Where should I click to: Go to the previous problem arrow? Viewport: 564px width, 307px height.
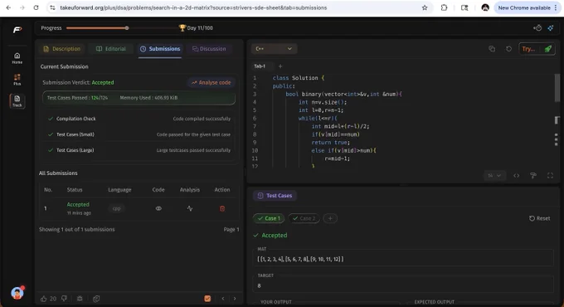(223, 299)
